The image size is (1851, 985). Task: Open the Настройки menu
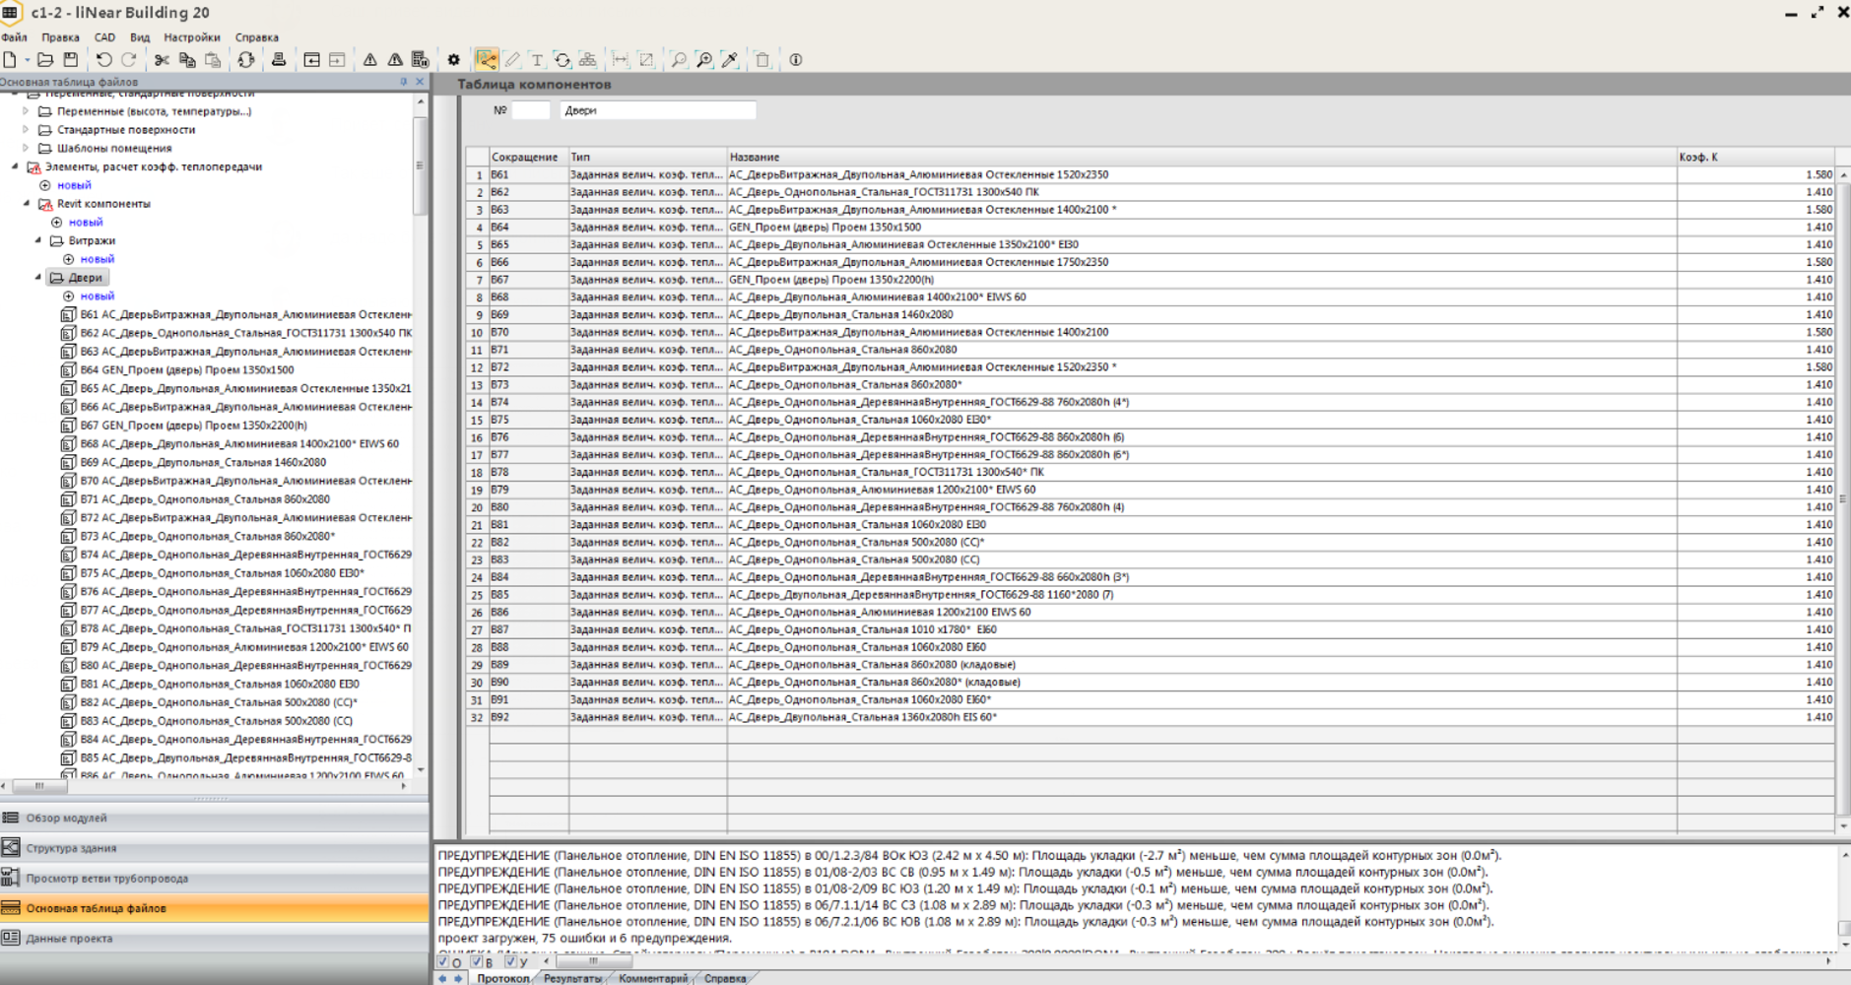click(x=192, y=37)
